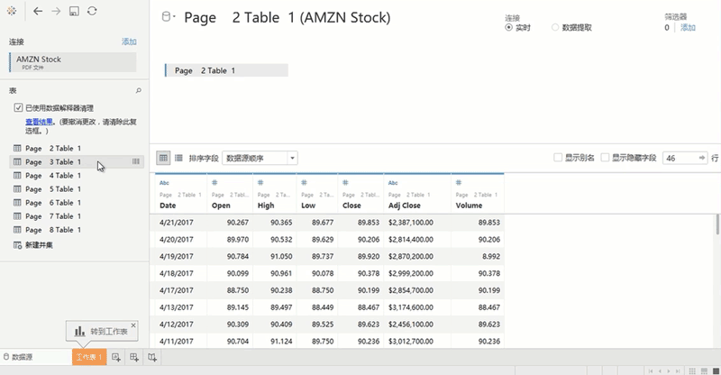This screenshot has height=375, width=721.
Task: Click the save icon in the toolbar
Action: click(x=74, y=11)
